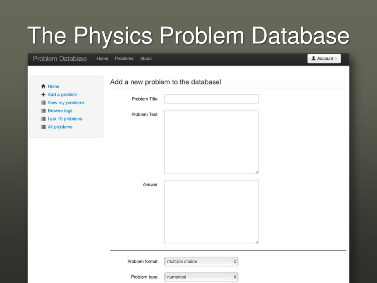Click list icon beside Last 10 problems
The height and width of the screenshot is (283, 377).
43,119
